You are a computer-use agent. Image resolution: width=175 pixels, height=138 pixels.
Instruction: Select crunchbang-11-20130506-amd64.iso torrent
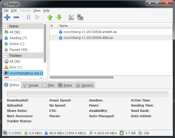[x=111, y=32]
